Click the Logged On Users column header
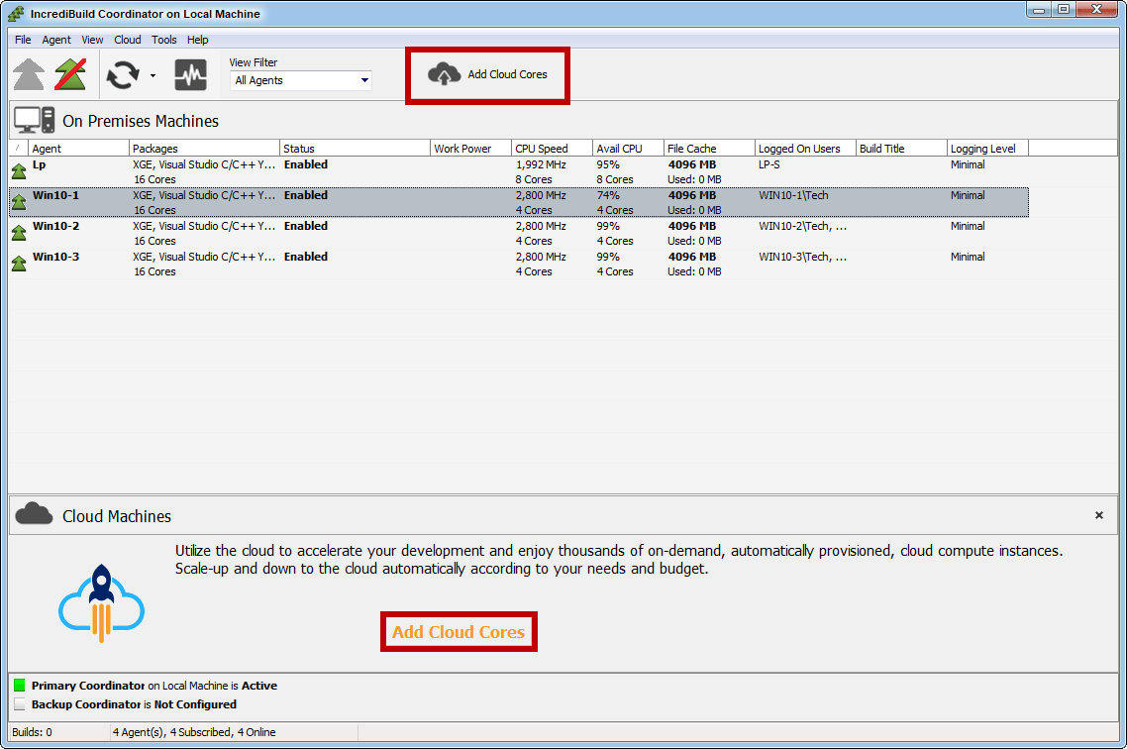 [805, 148]
